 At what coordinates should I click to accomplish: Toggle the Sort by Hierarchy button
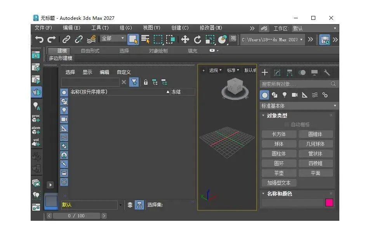point(139,205)
